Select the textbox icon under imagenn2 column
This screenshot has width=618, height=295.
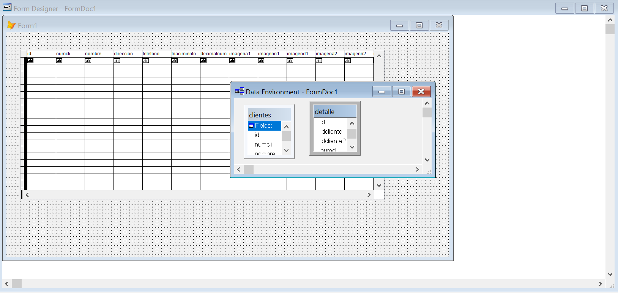coord(348,61)
